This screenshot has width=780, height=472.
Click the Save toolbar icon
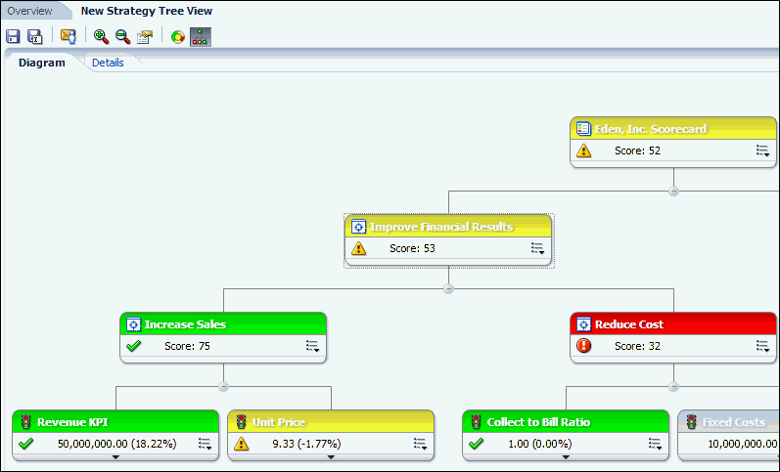[13, 37]
